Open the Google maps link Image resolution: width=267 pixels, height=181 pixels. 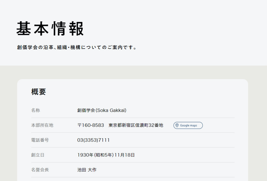[188, 125]
